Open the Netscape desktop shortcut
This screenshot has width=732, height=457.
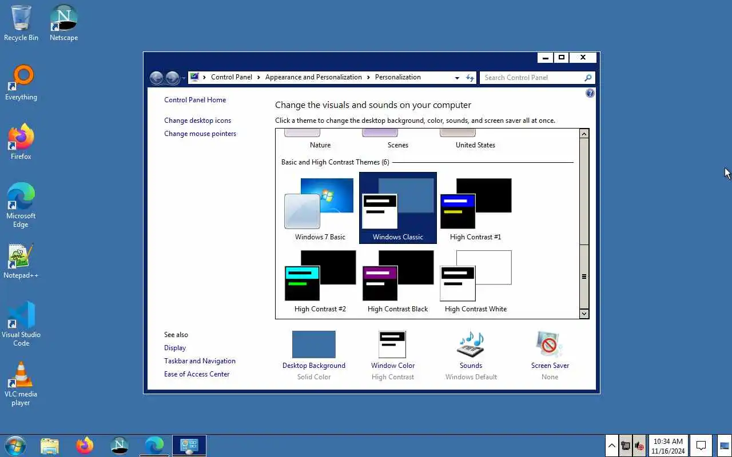(63, 23)
